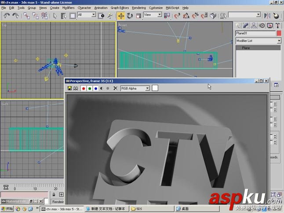Viewport: 284px width, 213px height.
Task: Toggle the Monochrome display button
Action: [x=108, y=88]
